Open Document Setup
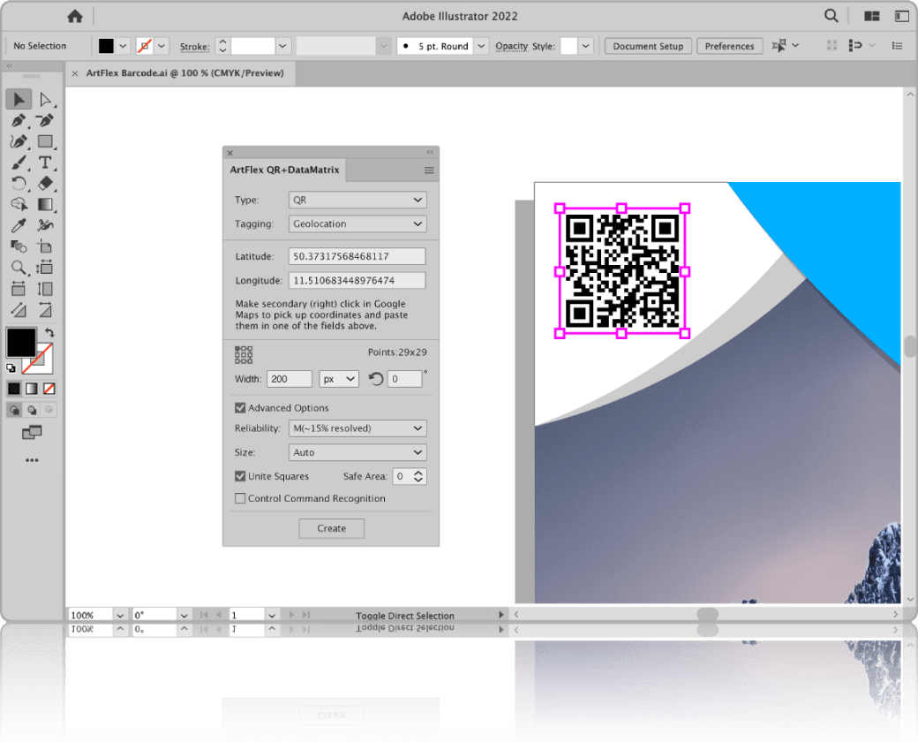 click(648, 46)
